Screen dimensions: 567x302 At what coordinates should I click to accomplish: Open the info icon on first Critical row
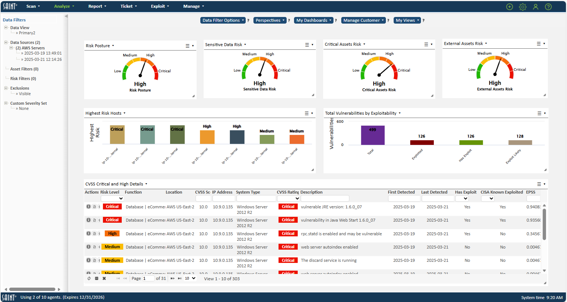coord(89,206)
